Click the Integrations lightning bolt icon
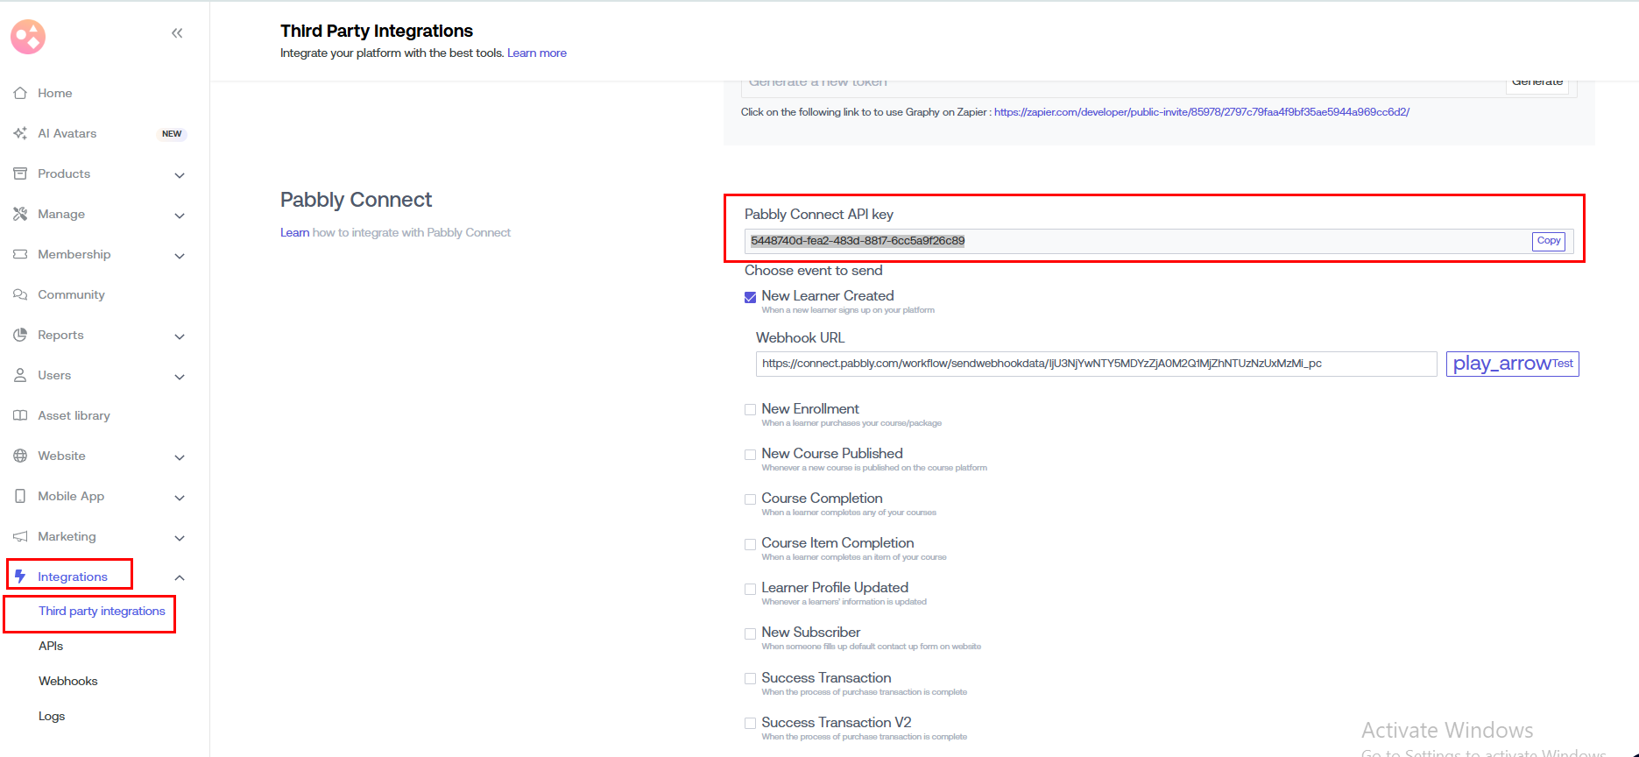Screen dimensions: 1639x757 20,577
